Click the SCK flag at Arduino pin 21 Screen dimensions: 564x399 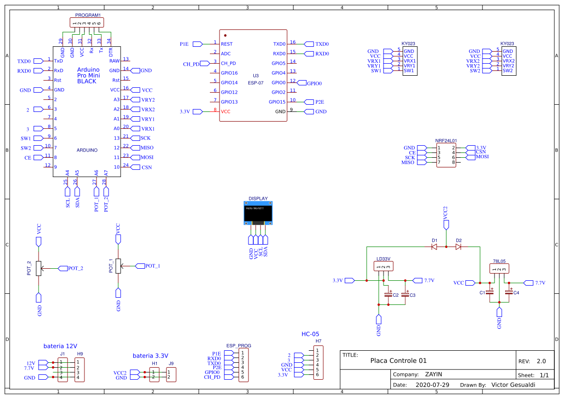tap(136, 138)
